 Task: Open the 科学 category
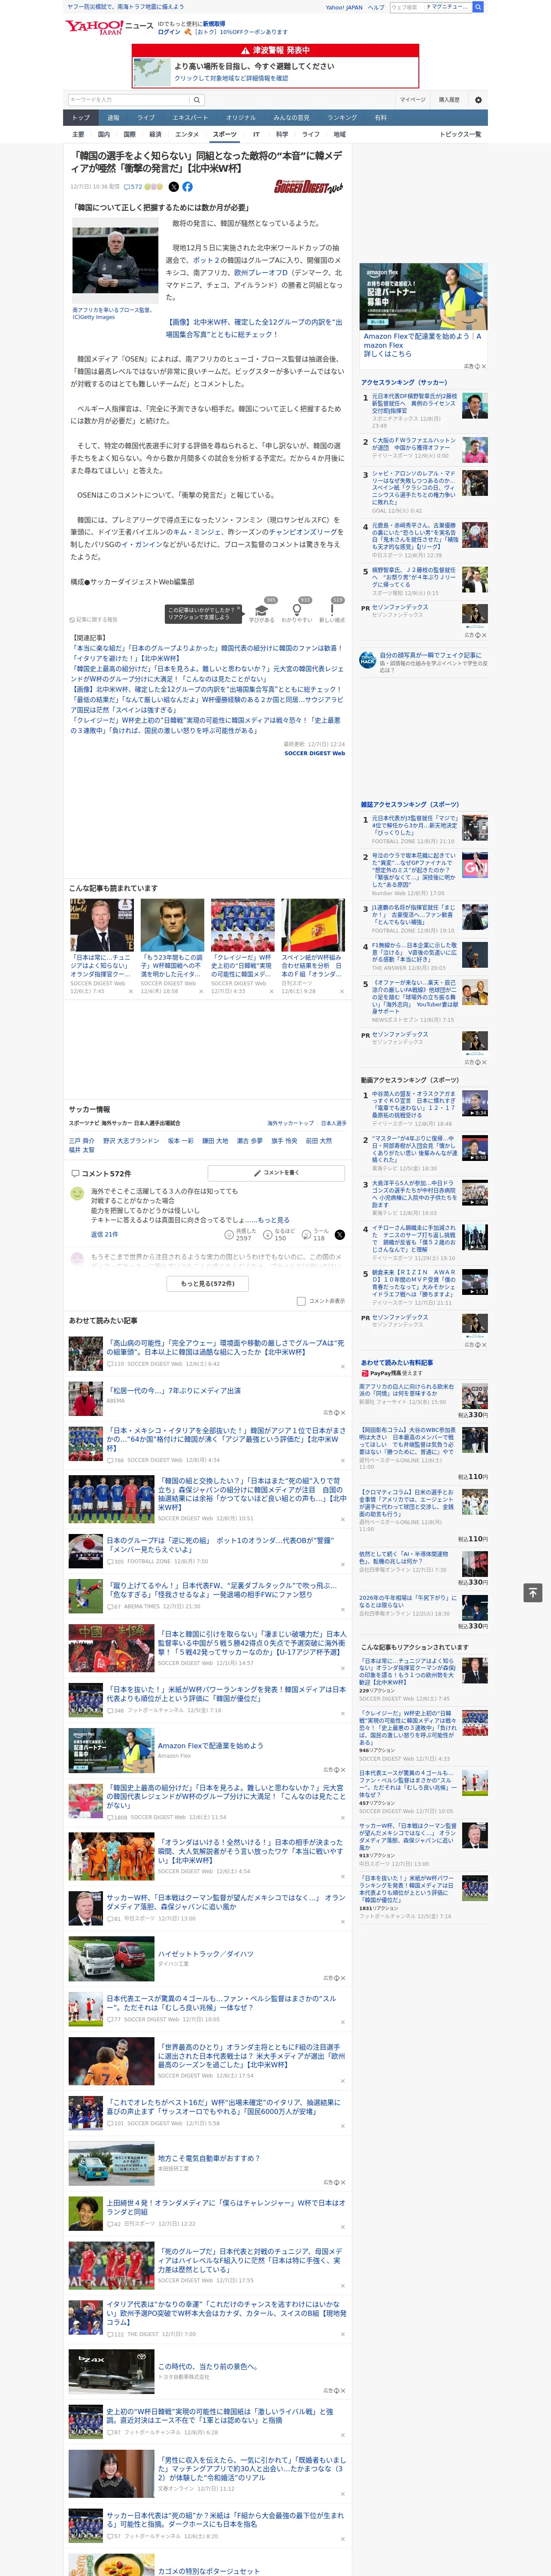click(282, 134)
